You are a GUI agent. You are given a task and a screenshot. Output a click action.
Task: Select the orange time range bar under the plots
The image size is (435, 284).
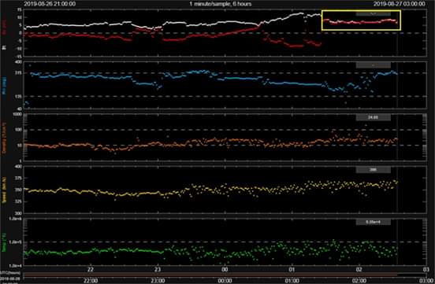pyautogui.click(x=211, y=275)
